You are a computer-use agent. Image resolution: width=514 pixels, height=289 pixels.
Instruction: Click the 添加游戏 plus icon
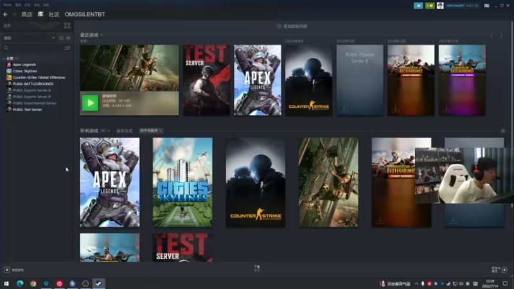(7, 270)
